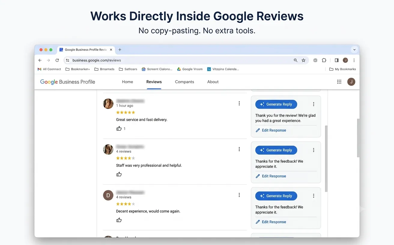The image size is (394, 245).
Task: Open options menu for the 1 hour ago review
Action: point(239,103)
